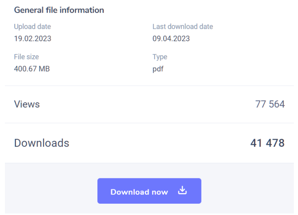Image resolution: width=298 pixels, height=215 pixels.
Task: Select the upload date value 19.02.2023
Action: (33, 39)
